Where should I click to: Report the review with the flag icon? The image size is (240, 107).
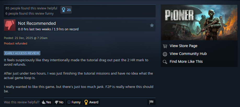click(151, 102)
